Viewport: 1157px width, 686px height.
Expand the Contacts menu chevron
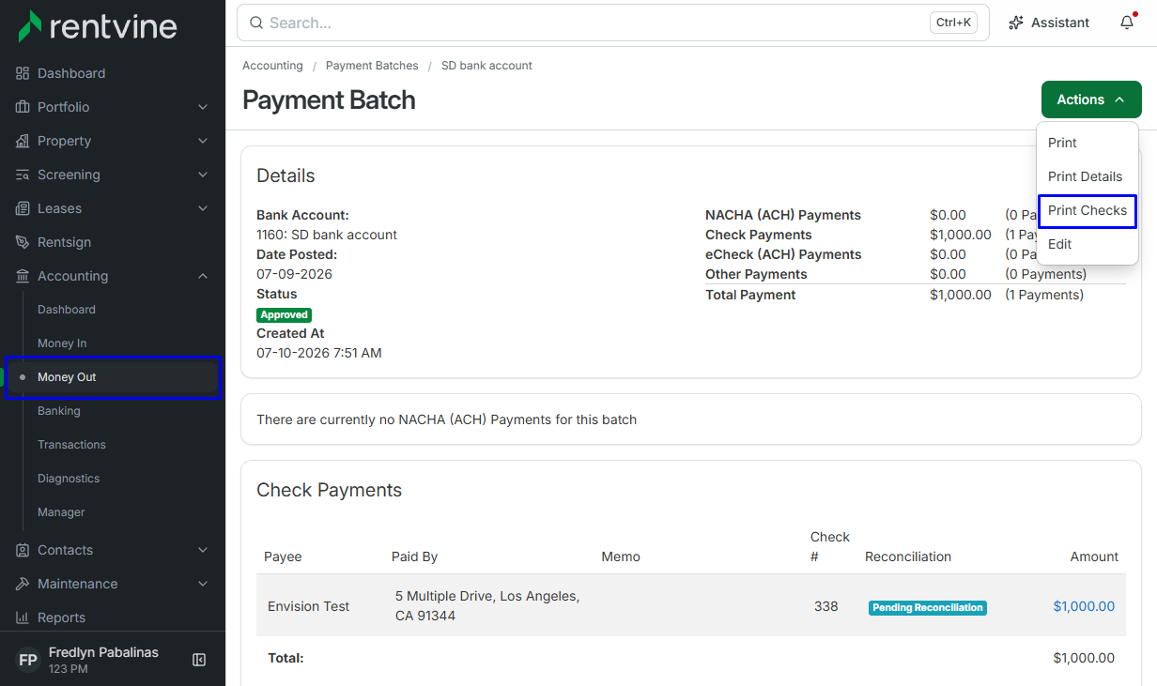(x=203, y=550)
